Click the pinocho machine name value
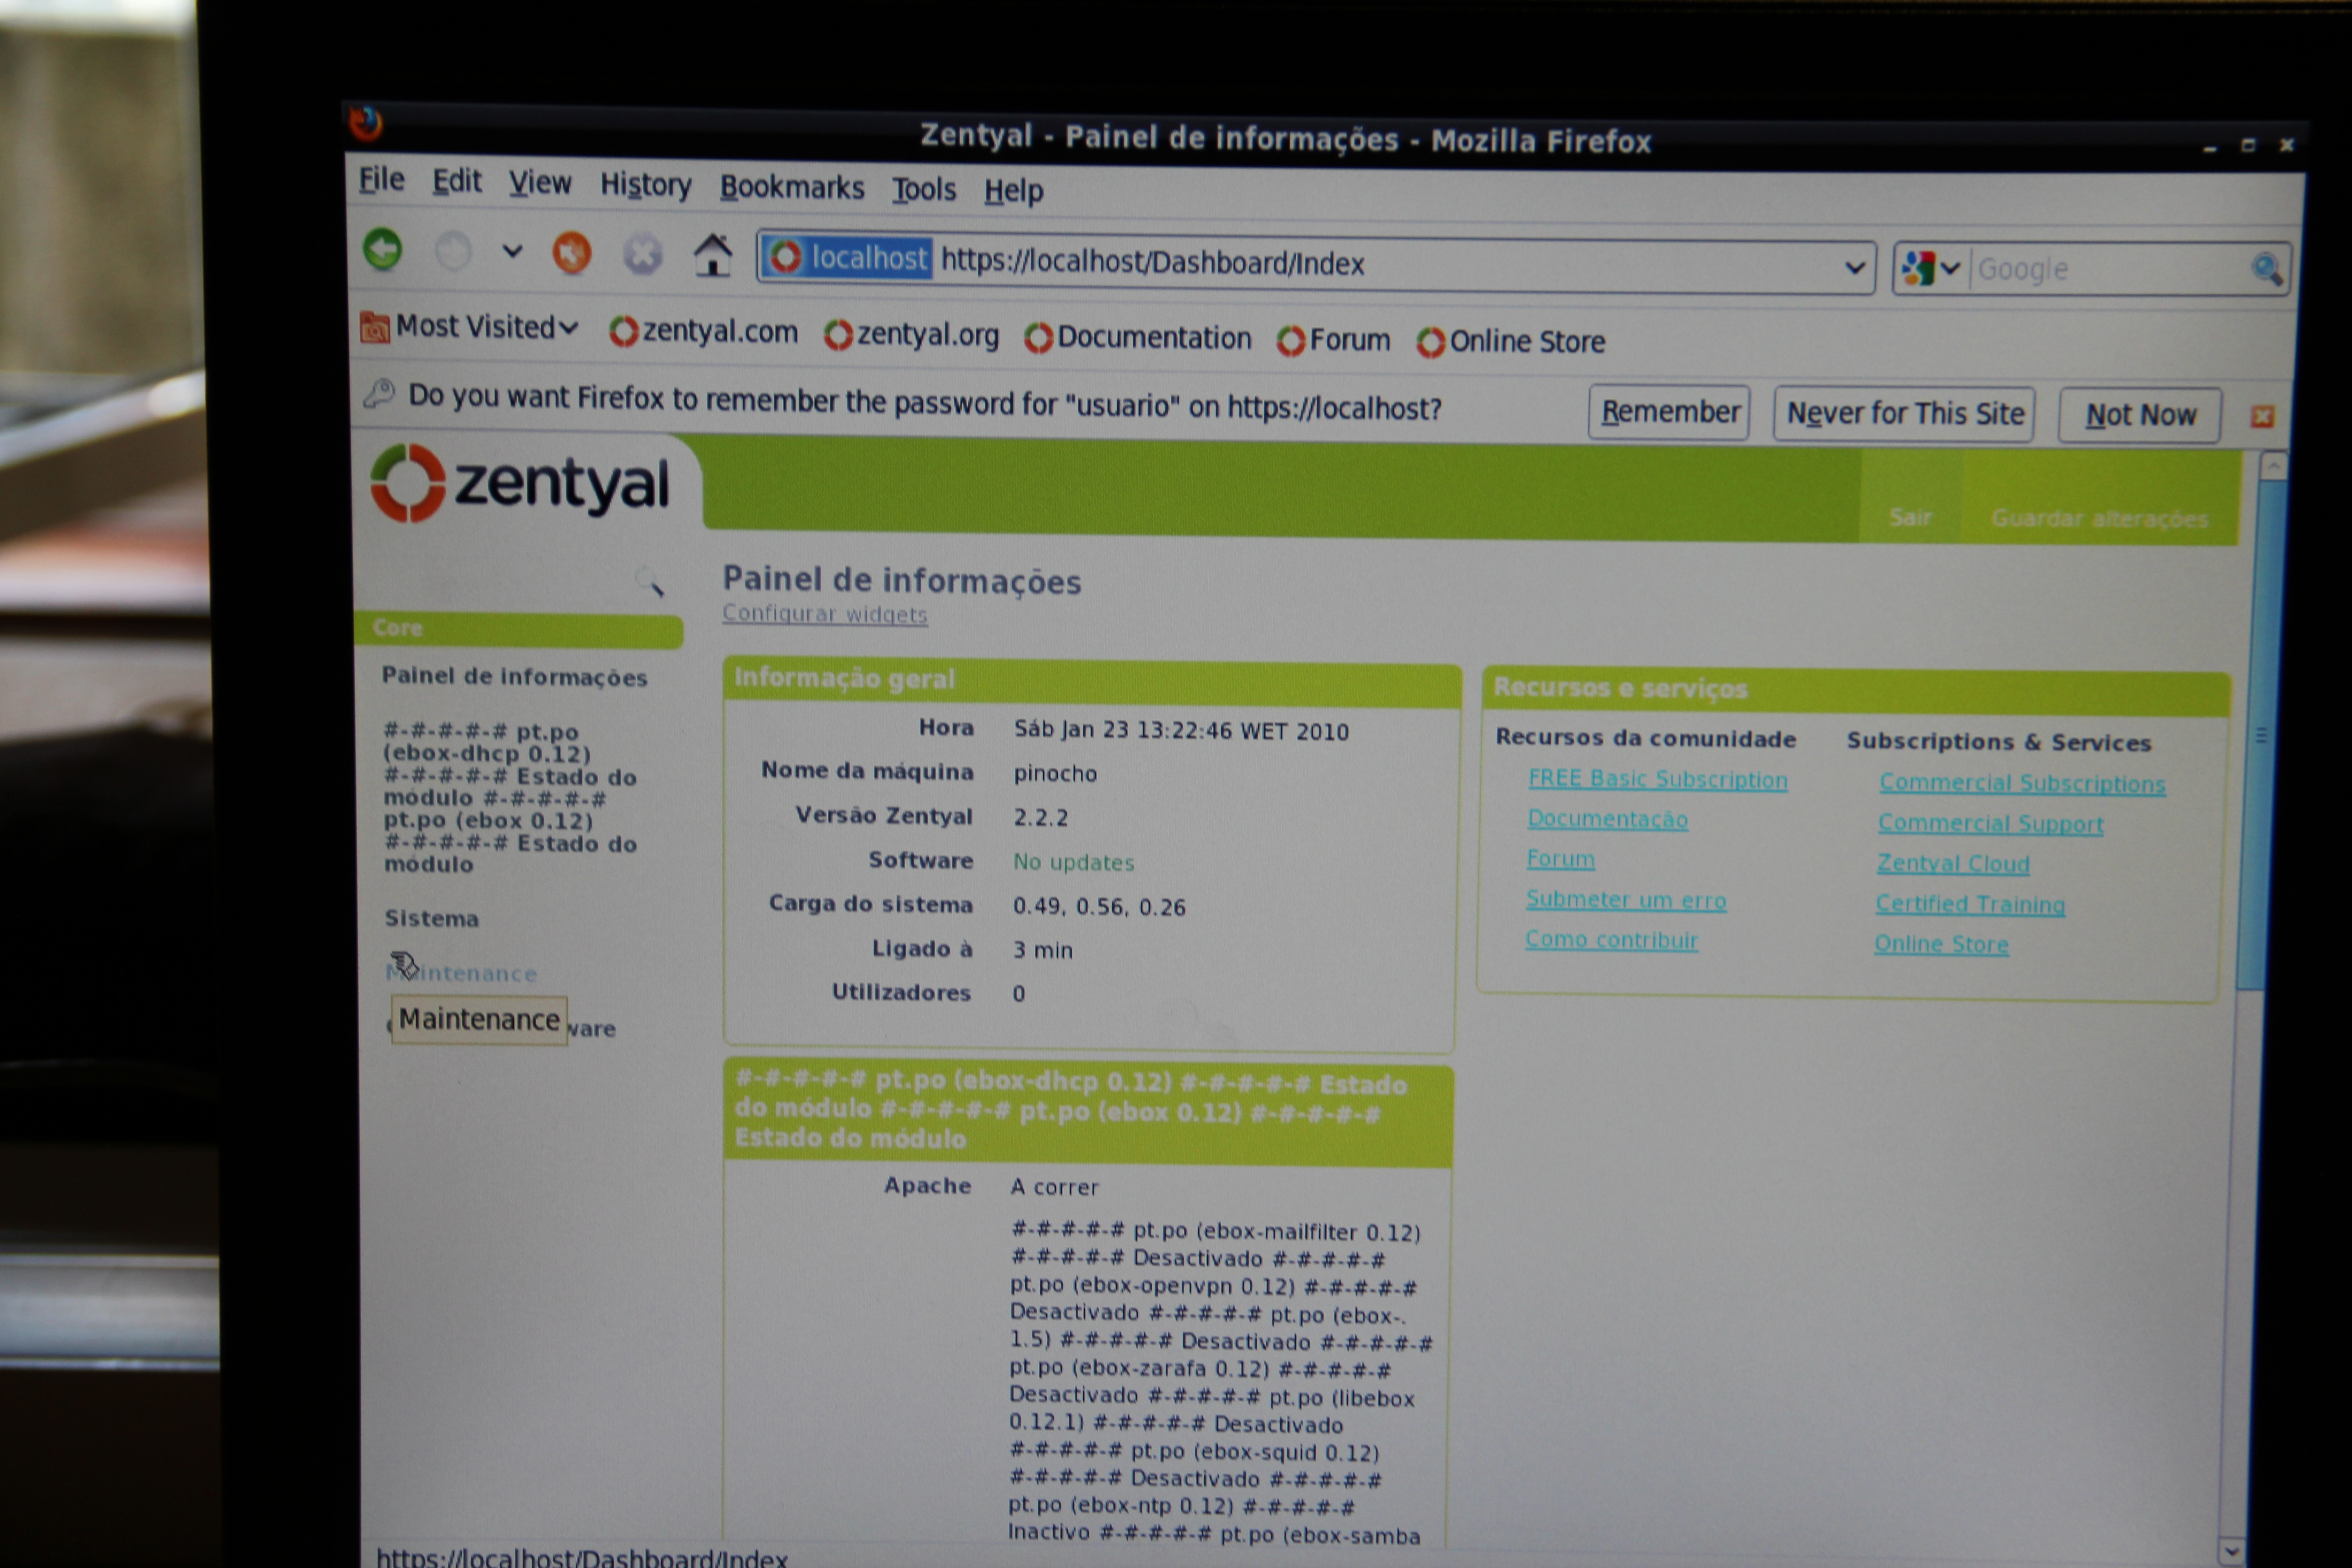Image resolution: width=2352 pixels, height=1568 pixels. point(1055,774)
